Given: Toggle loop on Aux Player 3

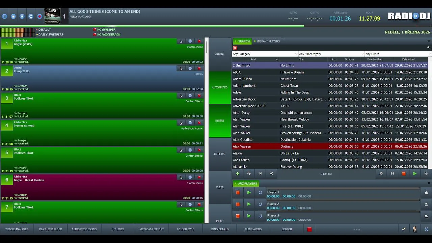Looking at the screenshot, I should (260, 216).
